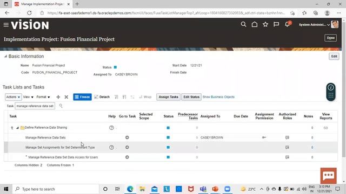346x194 pixels.
Task: Select Manage Reference Data Sets row
Action: click(171, 137)
